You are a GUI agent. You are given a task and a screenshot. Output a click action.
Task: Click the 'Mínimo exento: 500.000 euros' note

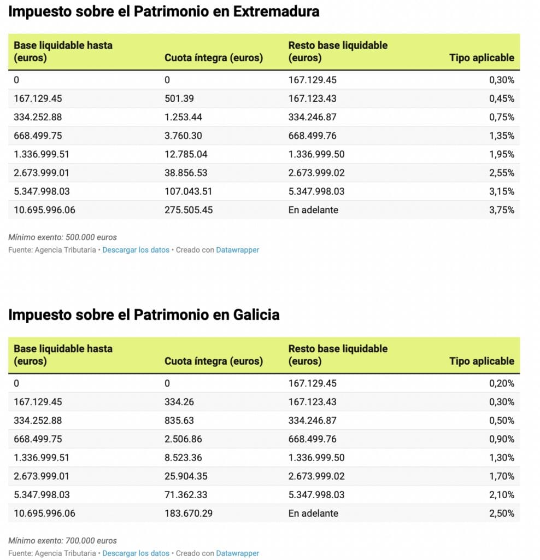62,237
